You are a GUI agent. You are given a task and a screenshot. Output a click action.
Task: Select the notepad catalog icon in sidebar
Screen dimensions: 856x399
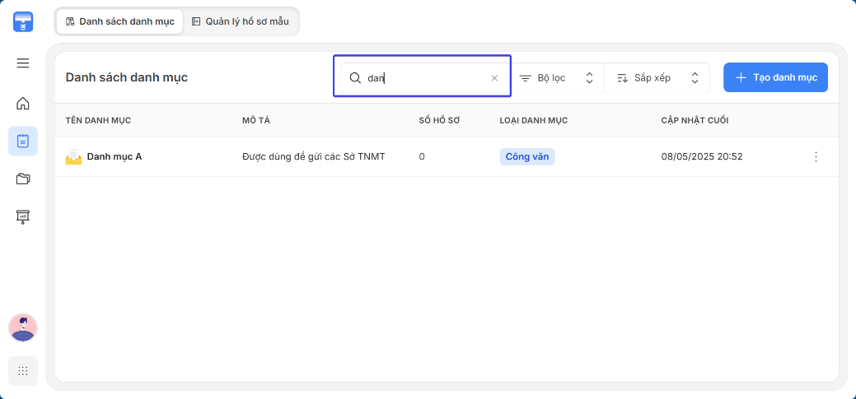click(x=23, y=142)
